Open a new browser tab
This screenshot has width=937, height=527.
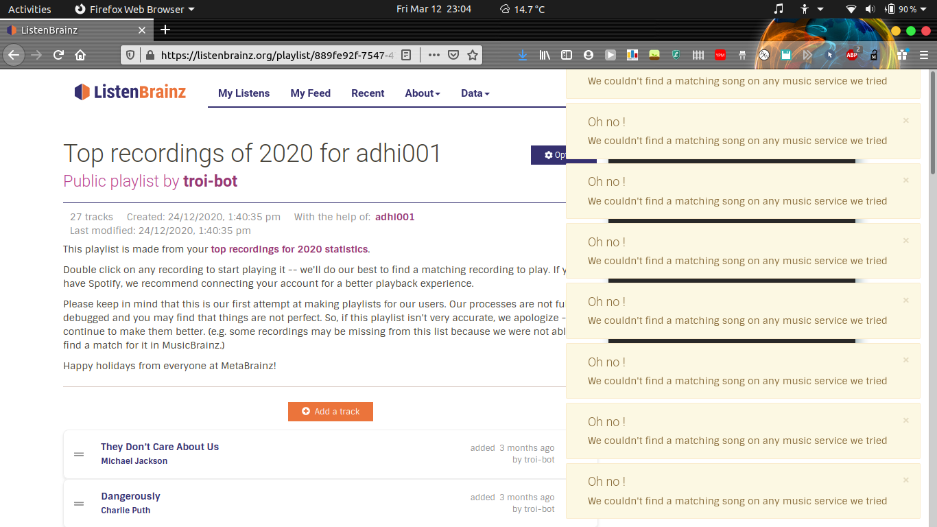[165, 30]
